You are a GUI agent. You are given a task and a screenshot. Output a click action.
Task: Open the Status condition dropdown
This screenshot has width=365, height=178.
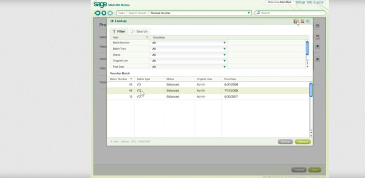pos(224,55)
